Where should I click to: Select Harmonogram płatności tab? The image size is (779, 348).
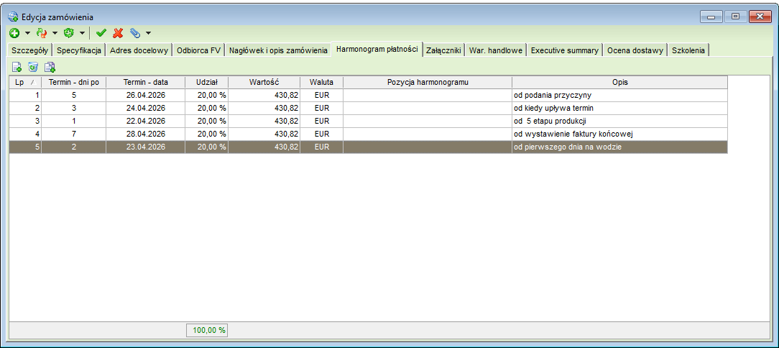(x=377, y=49)
